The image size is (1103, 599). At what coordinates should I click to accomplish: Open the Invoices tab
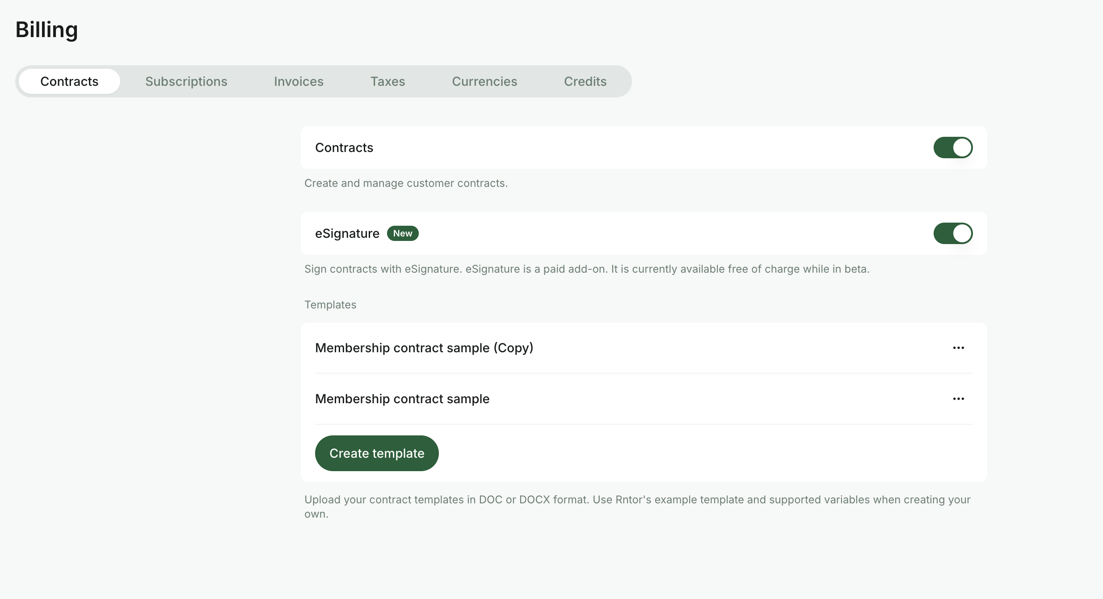tap(299, 81)
